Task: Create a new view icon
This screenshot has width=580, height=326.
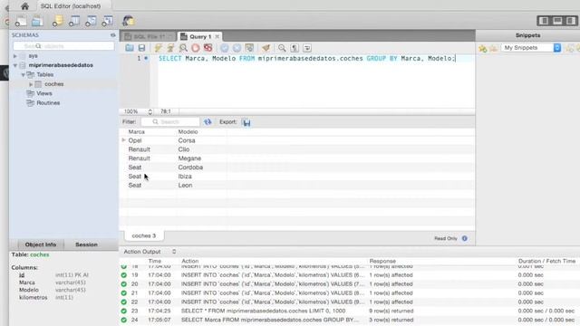Action: click(x=91, y=21)
